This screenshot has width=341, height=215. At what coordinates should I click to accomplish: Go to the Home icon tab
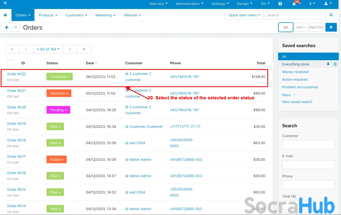pos(5,15)
